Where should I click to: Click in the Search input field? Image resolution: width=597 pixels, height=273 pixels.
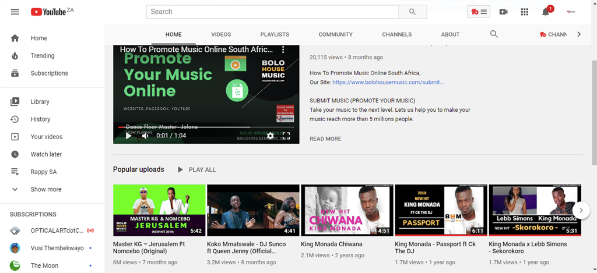click(x=272, y=12)
